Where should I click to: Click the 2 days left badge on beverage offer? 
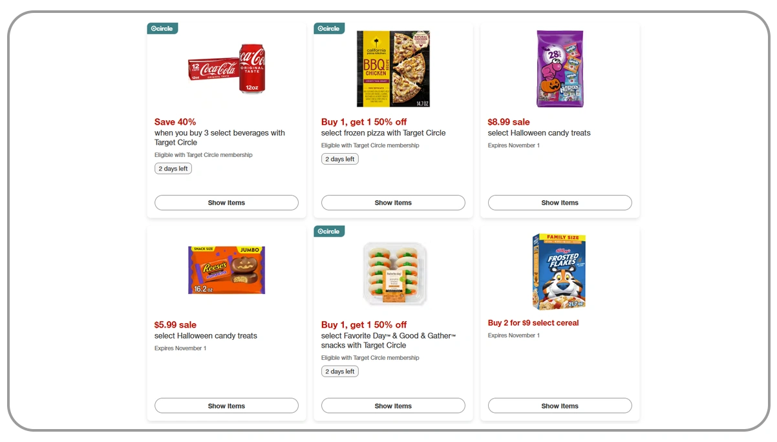[x=173, y=168]
